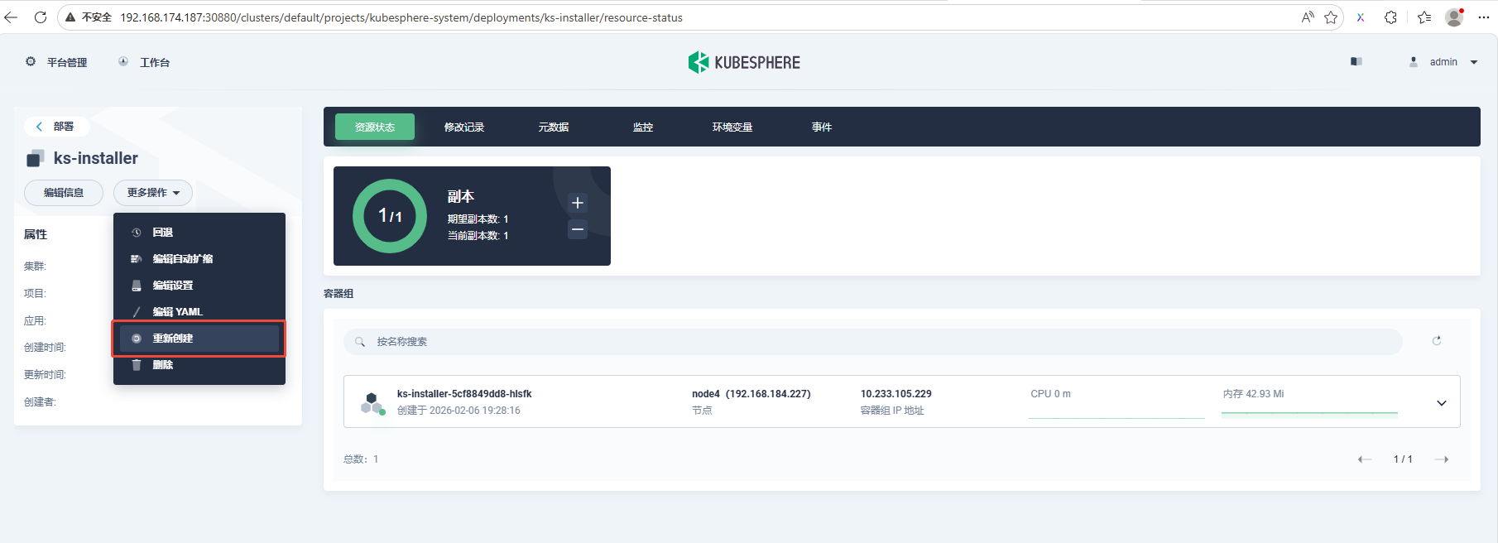Click the recreate icon in menu
Image resolution: width=1498 pixels, height=543 pixels.
click(137, 339)
